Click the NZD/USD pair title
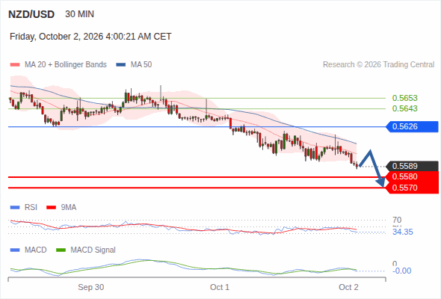 coord(31,14)
